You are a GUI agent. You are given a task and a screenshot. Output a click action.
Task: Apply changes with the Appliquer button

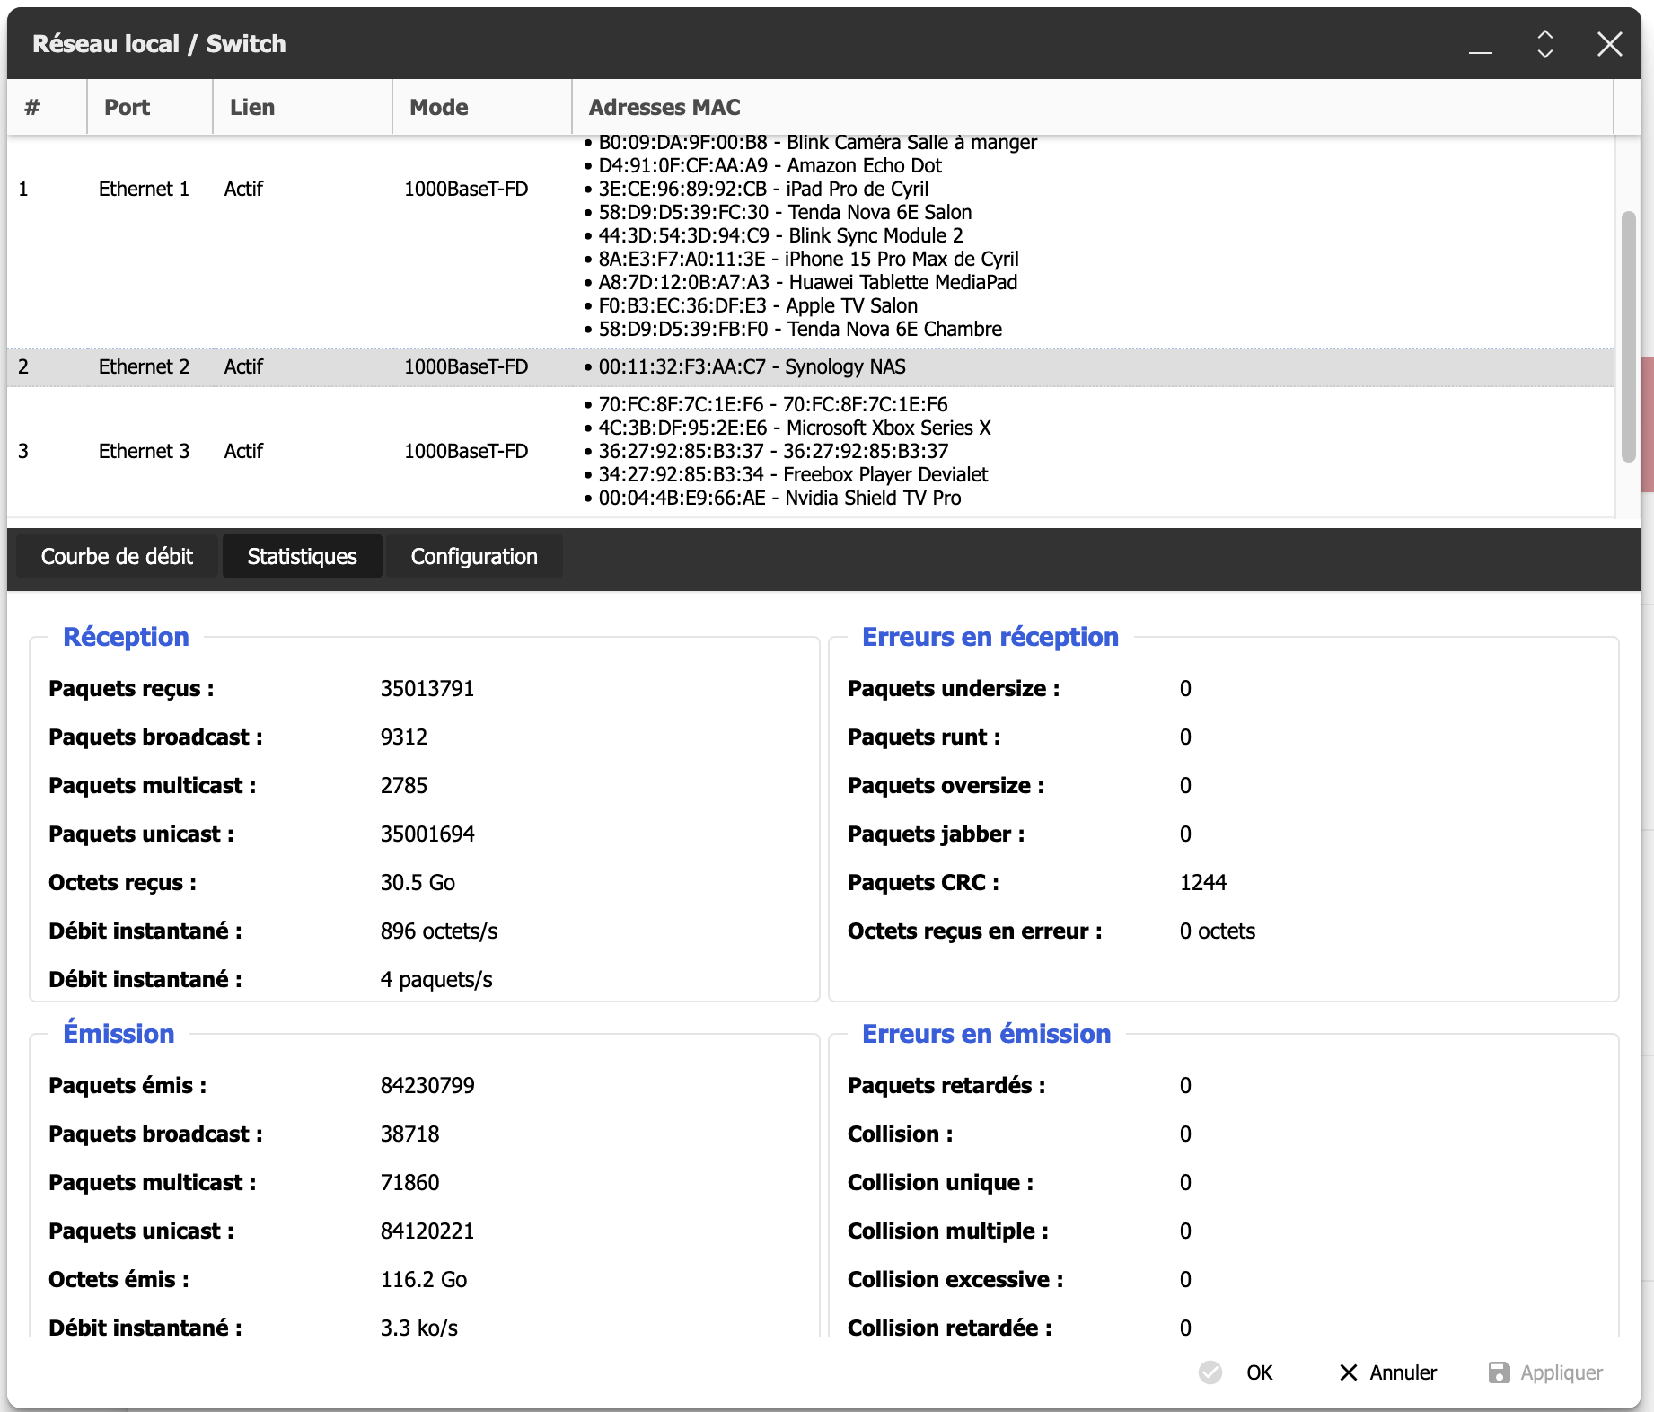tap(1545, 1372)
